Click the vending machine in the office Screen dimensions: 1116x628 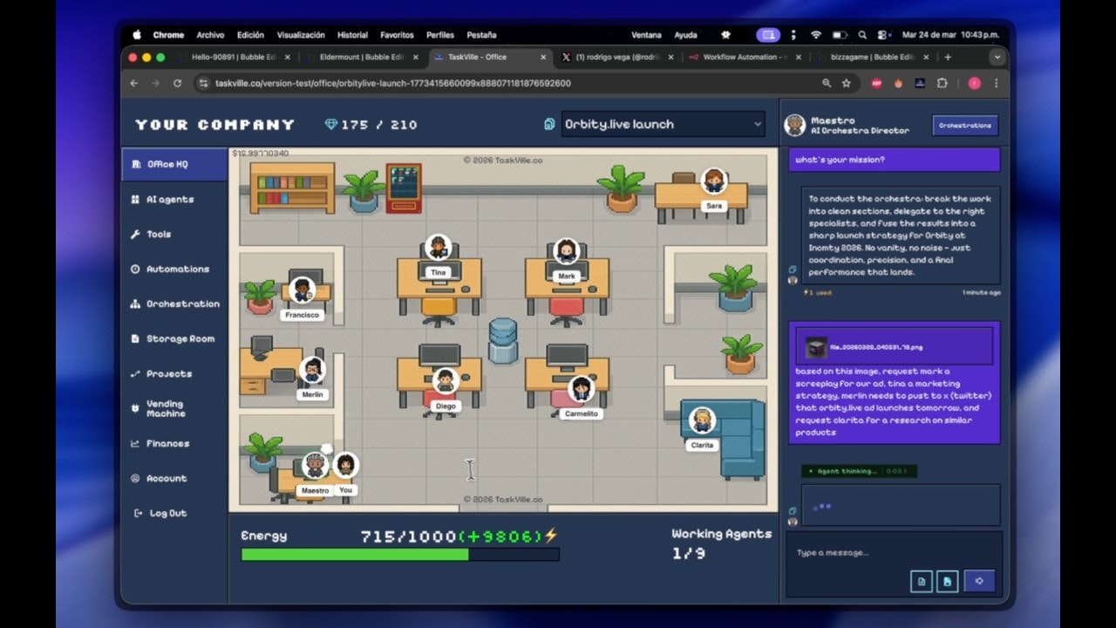coord(404,188)
